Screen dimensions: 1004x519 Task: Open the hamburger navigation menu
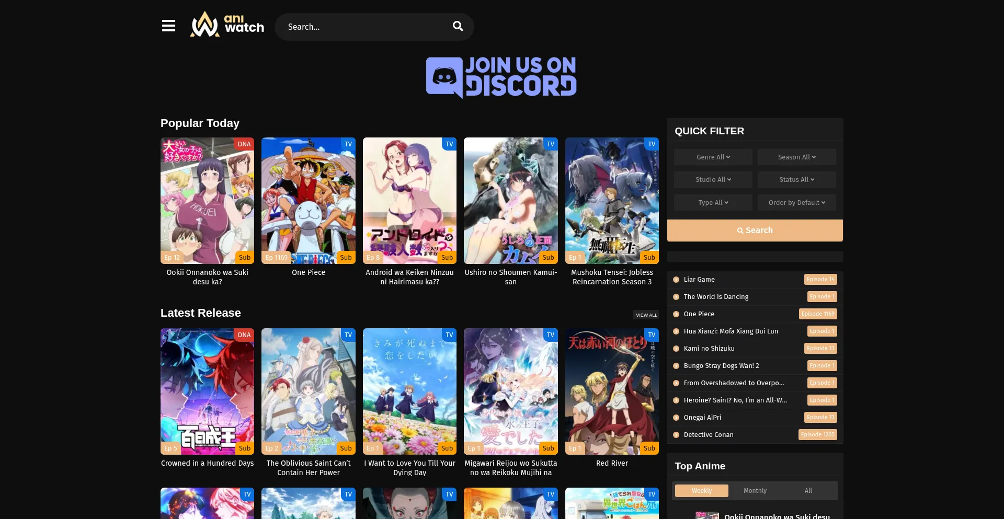tap(168, 26)
